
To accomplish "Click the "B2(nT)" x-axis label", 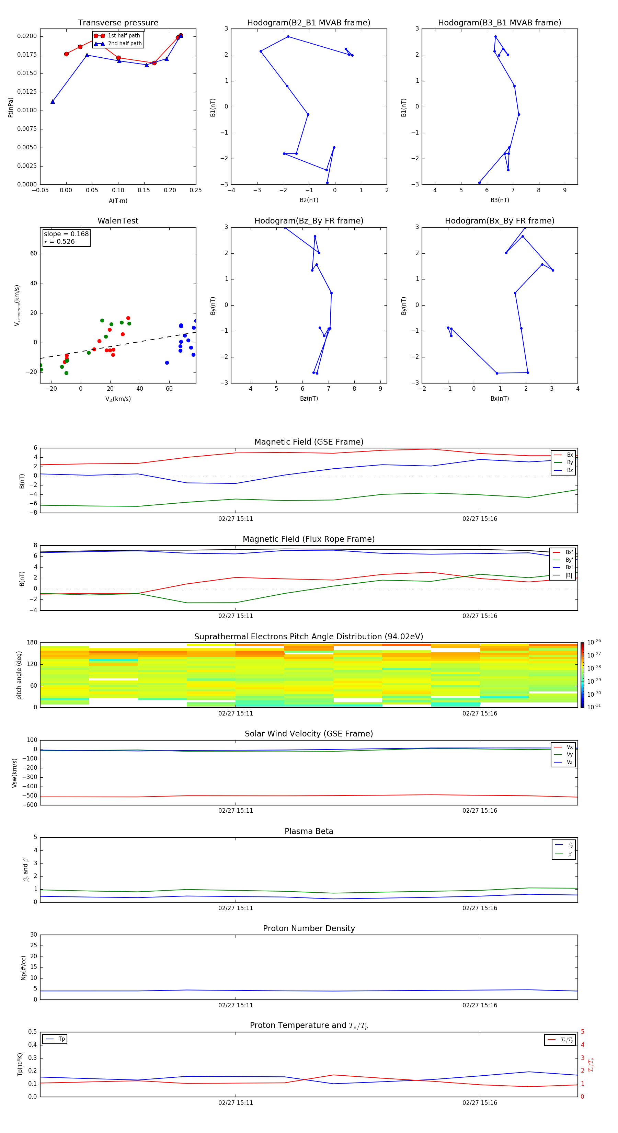I will 309,200.
